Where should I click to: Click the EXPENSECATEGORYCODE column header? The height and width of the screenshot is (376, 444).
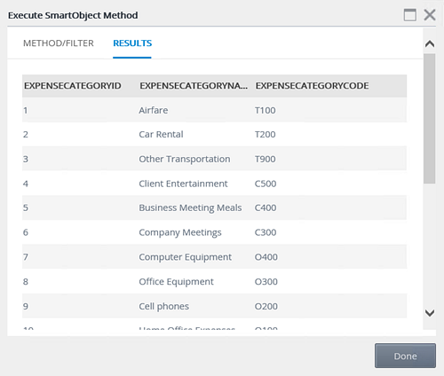(313, 86)
